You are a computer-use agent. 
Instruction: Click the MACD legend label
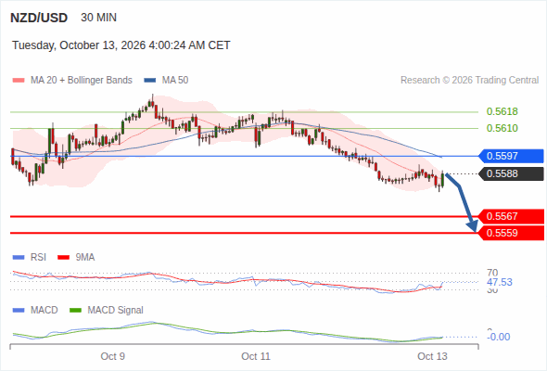(44, 311)
